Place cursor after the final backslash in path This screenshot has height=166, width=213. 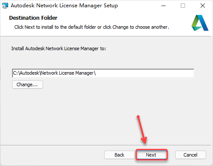[x=96, y=73]
